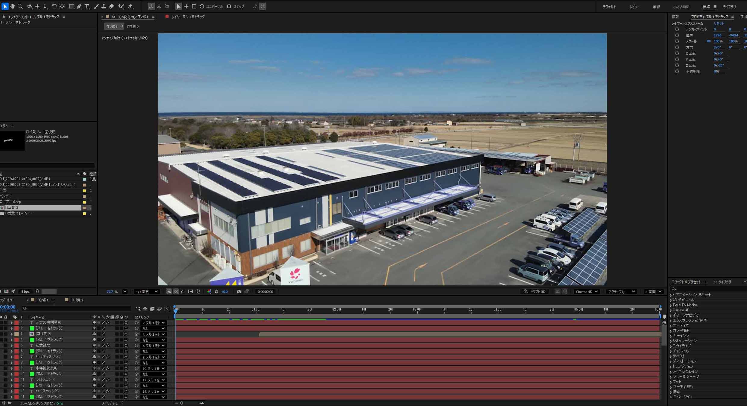Image resolution: width=747 pixels, height=406 pixels.
Task: Switch to the ロゴ黄 2 timeline tab
Action: tap(77, 300)
